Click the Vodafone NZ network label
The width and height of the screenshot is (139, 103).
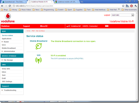(x=76, y=26)
